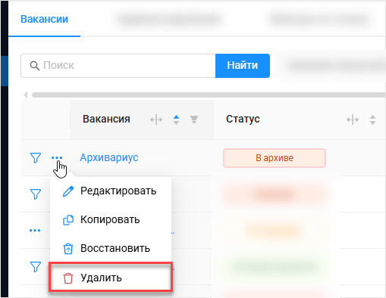386x298 pixels.
Task: Click the В архиве status badge
Action: pos(275,158)
